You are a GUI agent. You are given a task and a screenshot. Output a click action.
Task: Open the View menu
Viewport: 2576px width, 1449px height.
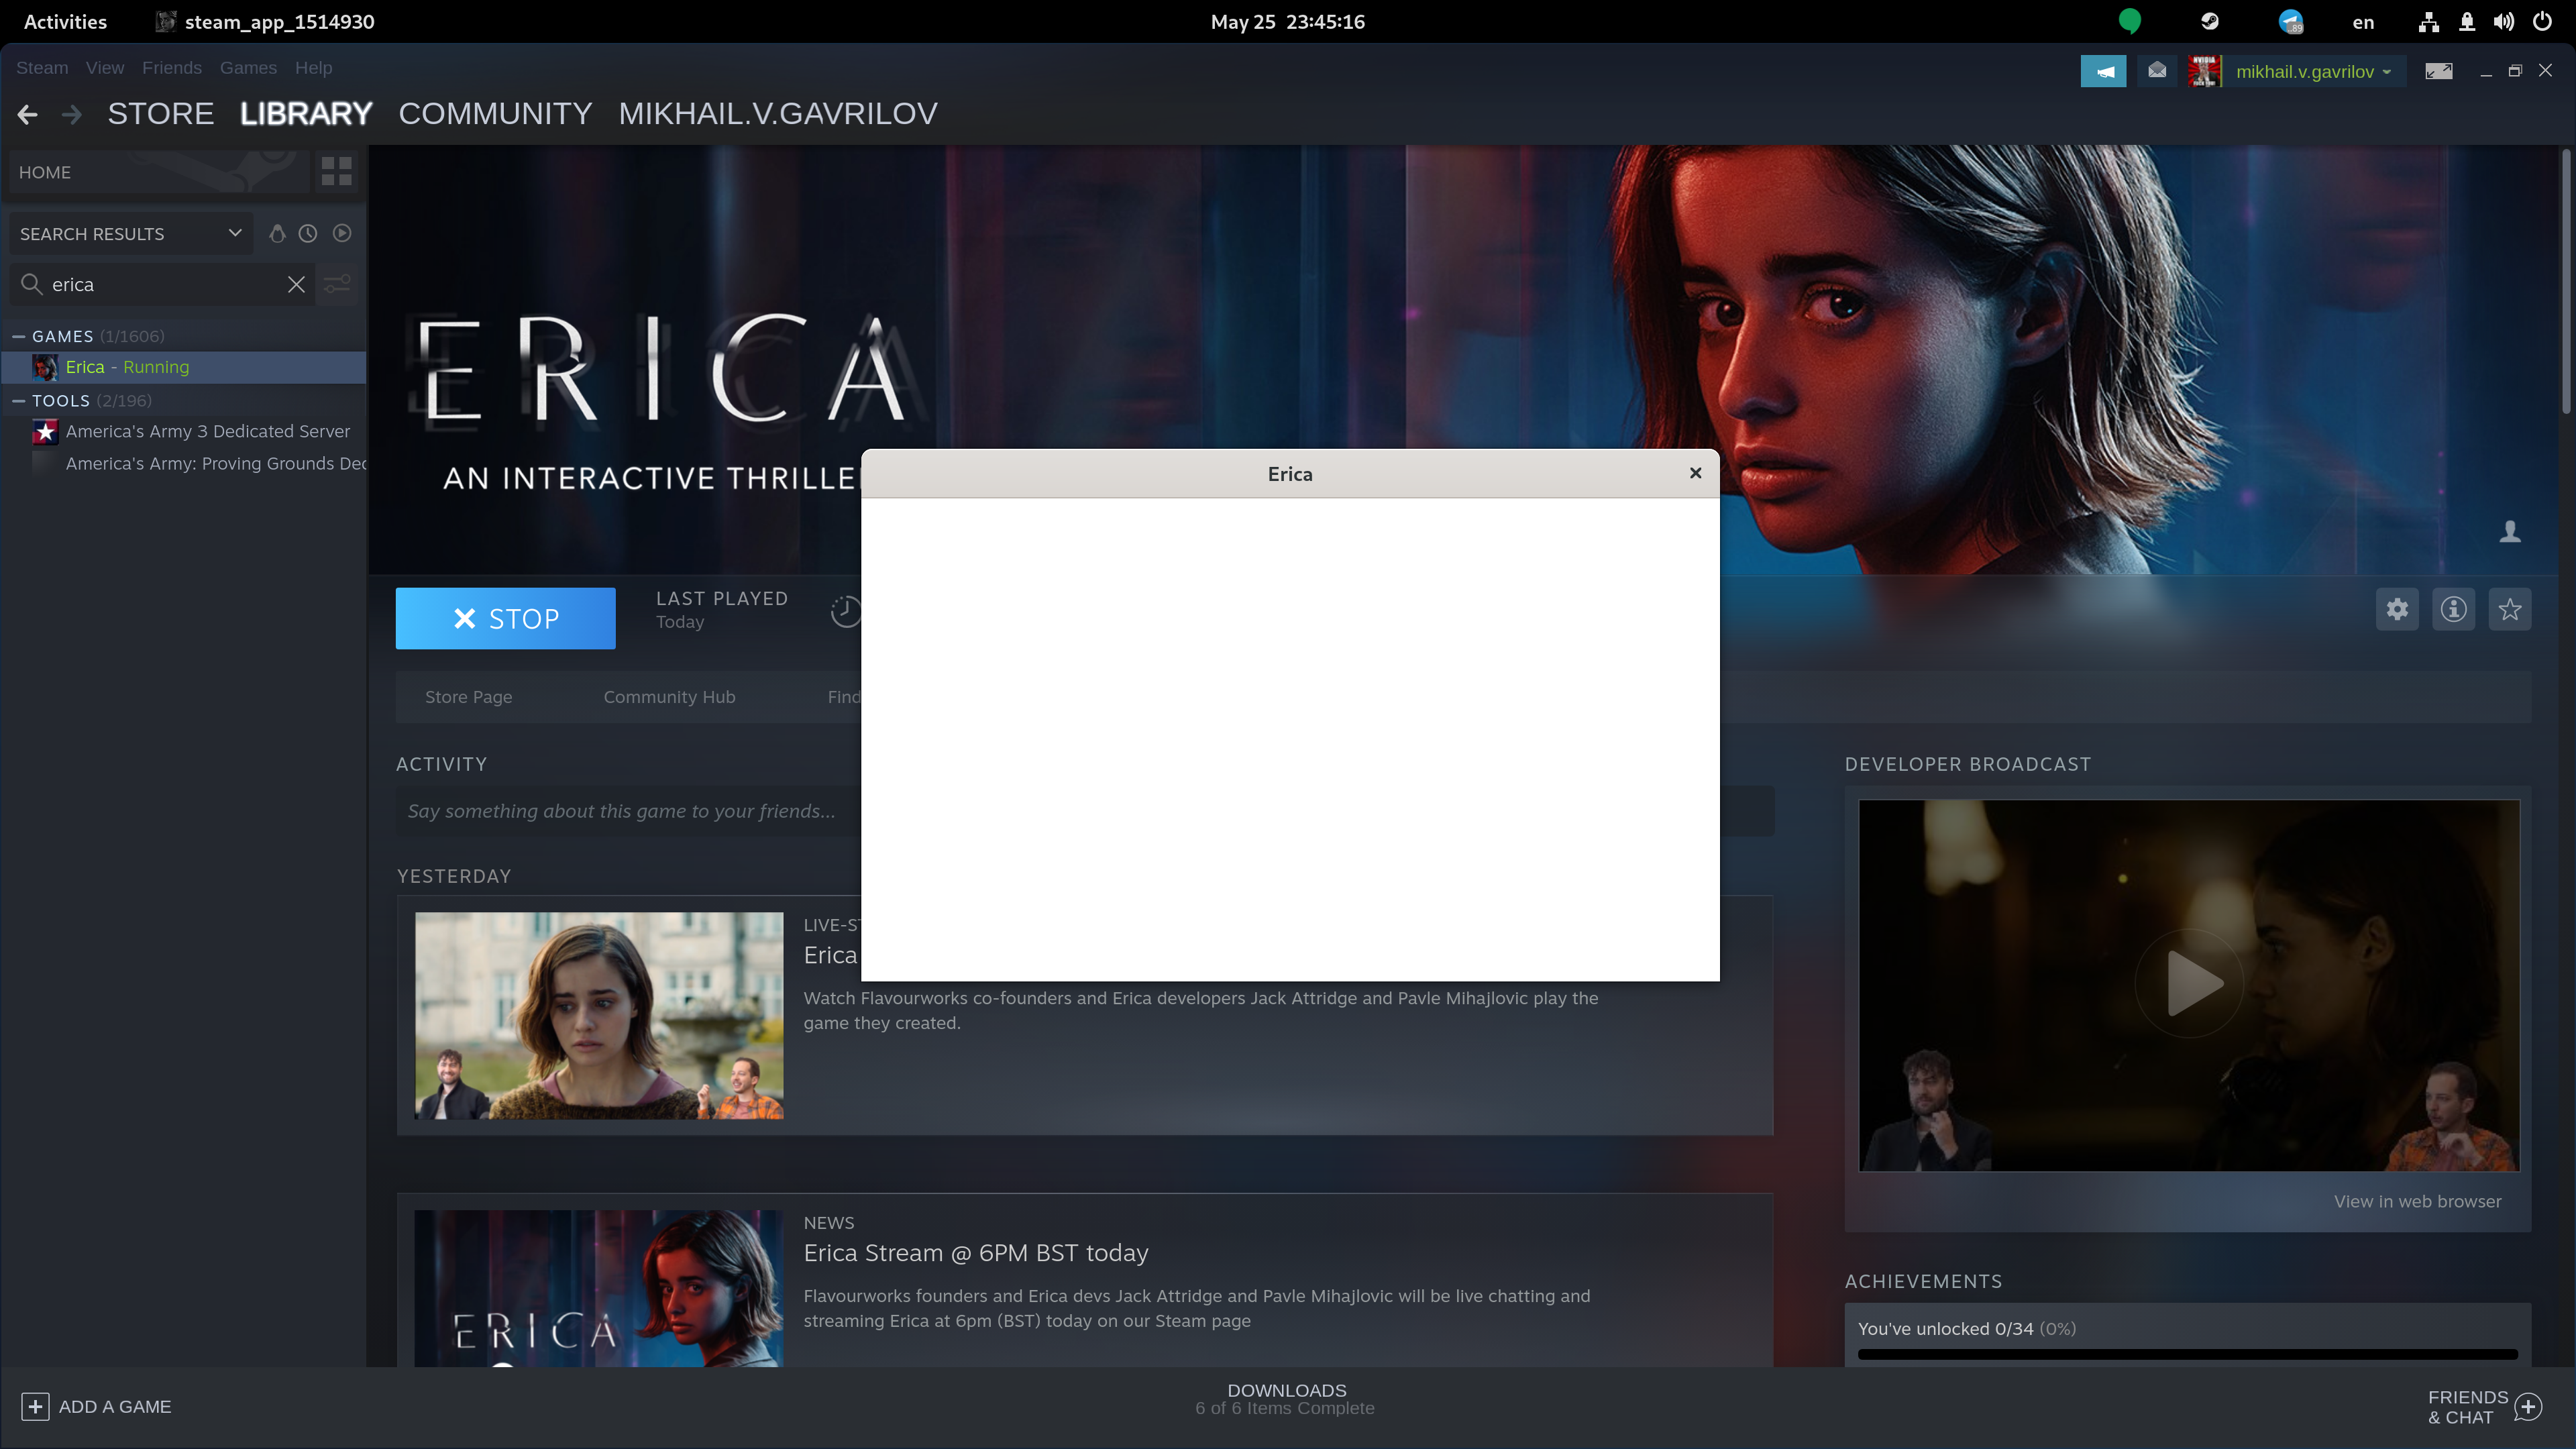coord(105,68)
